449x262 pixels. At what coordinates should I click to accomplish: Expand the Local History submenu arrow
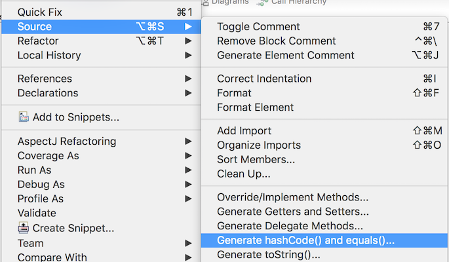[189, 56]
